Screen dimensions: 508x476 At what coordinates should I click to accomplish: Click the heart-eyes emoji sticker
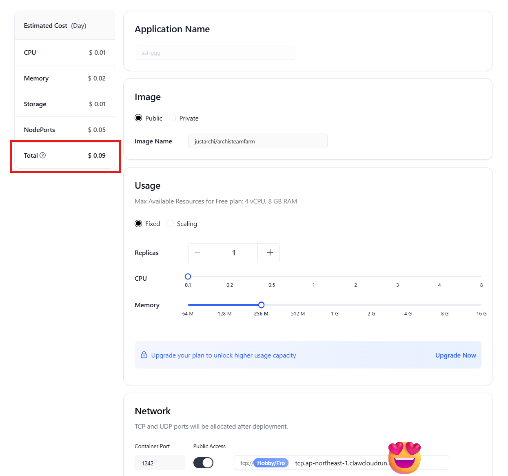coord(404,457)
